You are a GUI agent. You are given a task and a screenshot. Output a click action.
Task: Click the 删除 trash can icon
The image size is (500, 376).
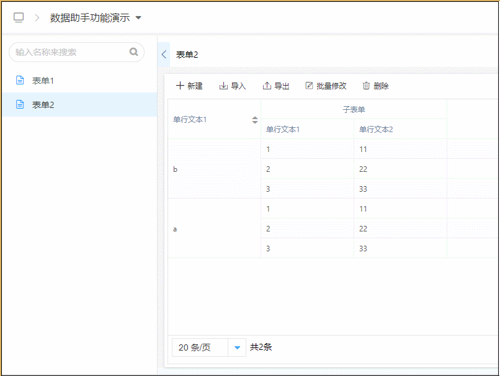pos(366,86)
